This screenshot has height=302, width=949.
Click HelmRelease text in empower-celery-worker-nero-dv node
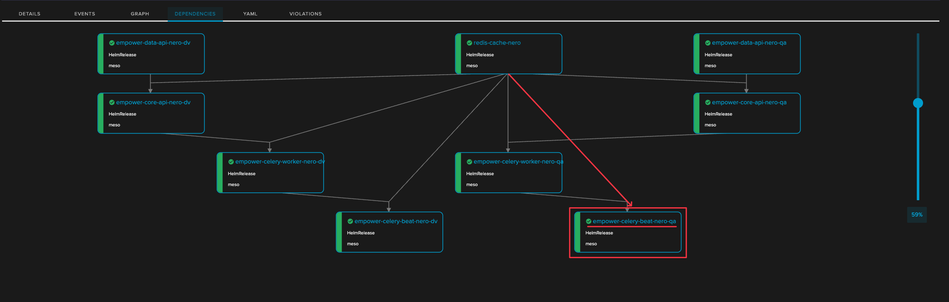[x=242, y=174]
